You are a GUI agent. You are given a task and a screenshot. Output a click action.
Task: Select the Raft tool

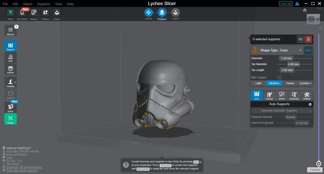click(x=11, y=57)
